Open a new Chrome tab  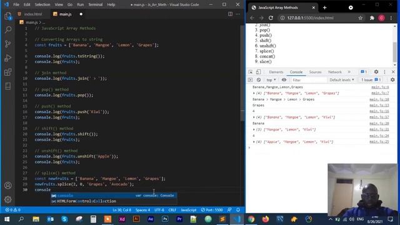[325, 7]
